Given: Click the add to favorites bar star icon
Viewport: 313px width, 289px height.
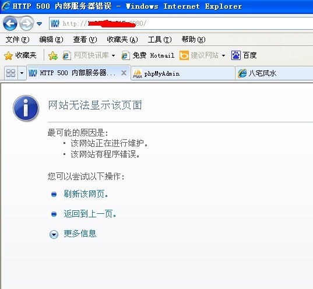Looking at the screenshot, I should (53, 56).
